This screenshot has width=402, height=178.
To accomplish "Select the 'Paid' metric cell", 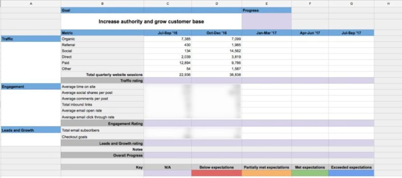I will pos(102,63).
